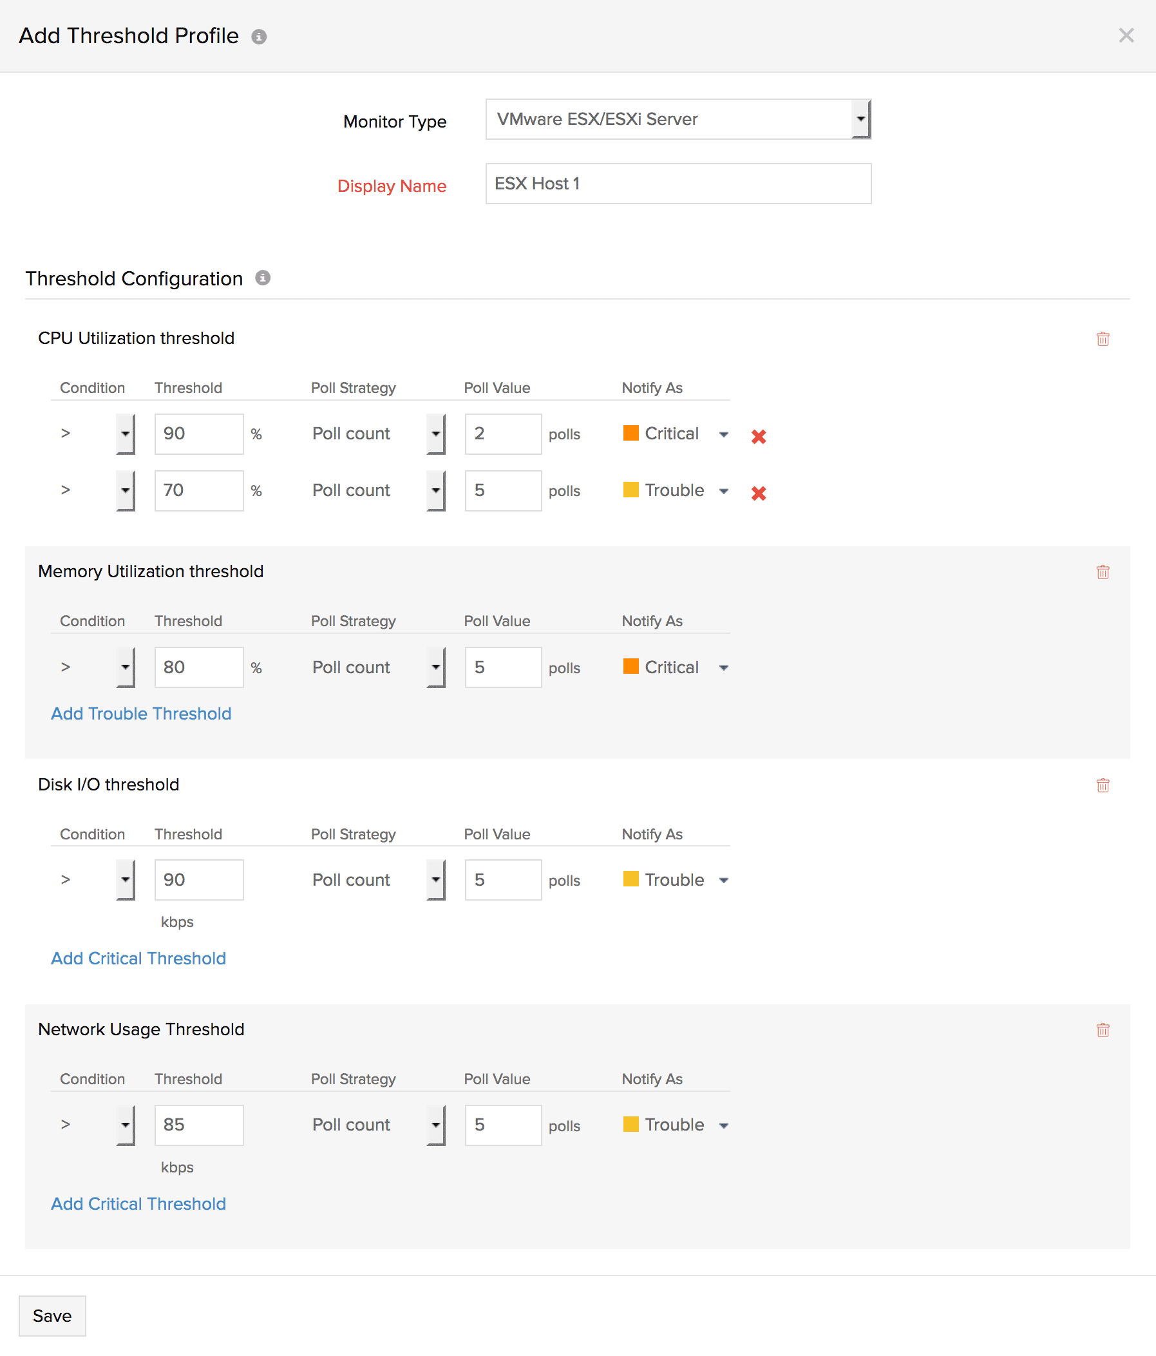This screenshot has height=1356, width=1156.
Task: Click info icon next to Threshold Configuration
Action: 262,278
